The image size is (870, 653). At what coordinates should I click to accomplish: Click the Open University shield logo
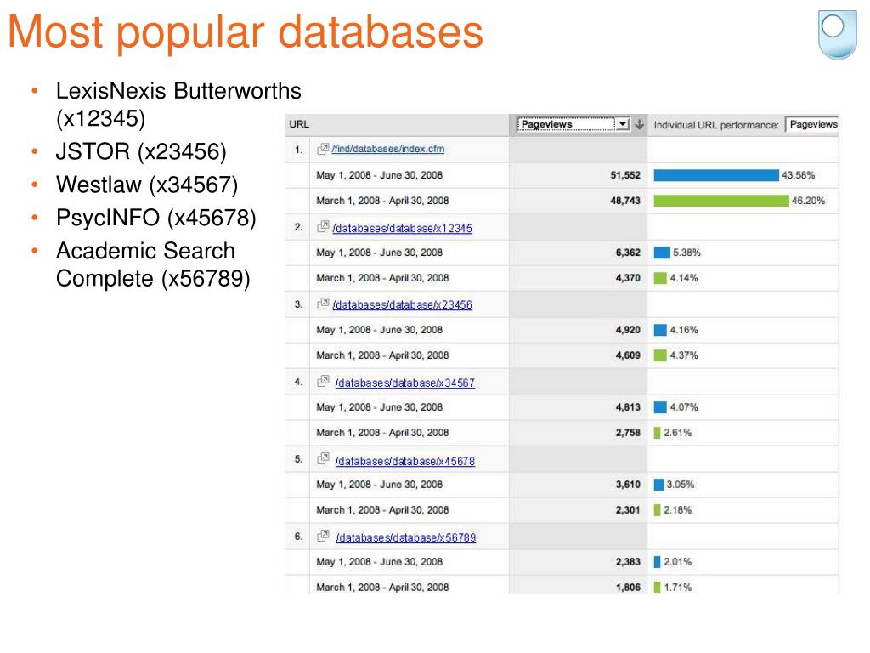click(x=837, y=34)
